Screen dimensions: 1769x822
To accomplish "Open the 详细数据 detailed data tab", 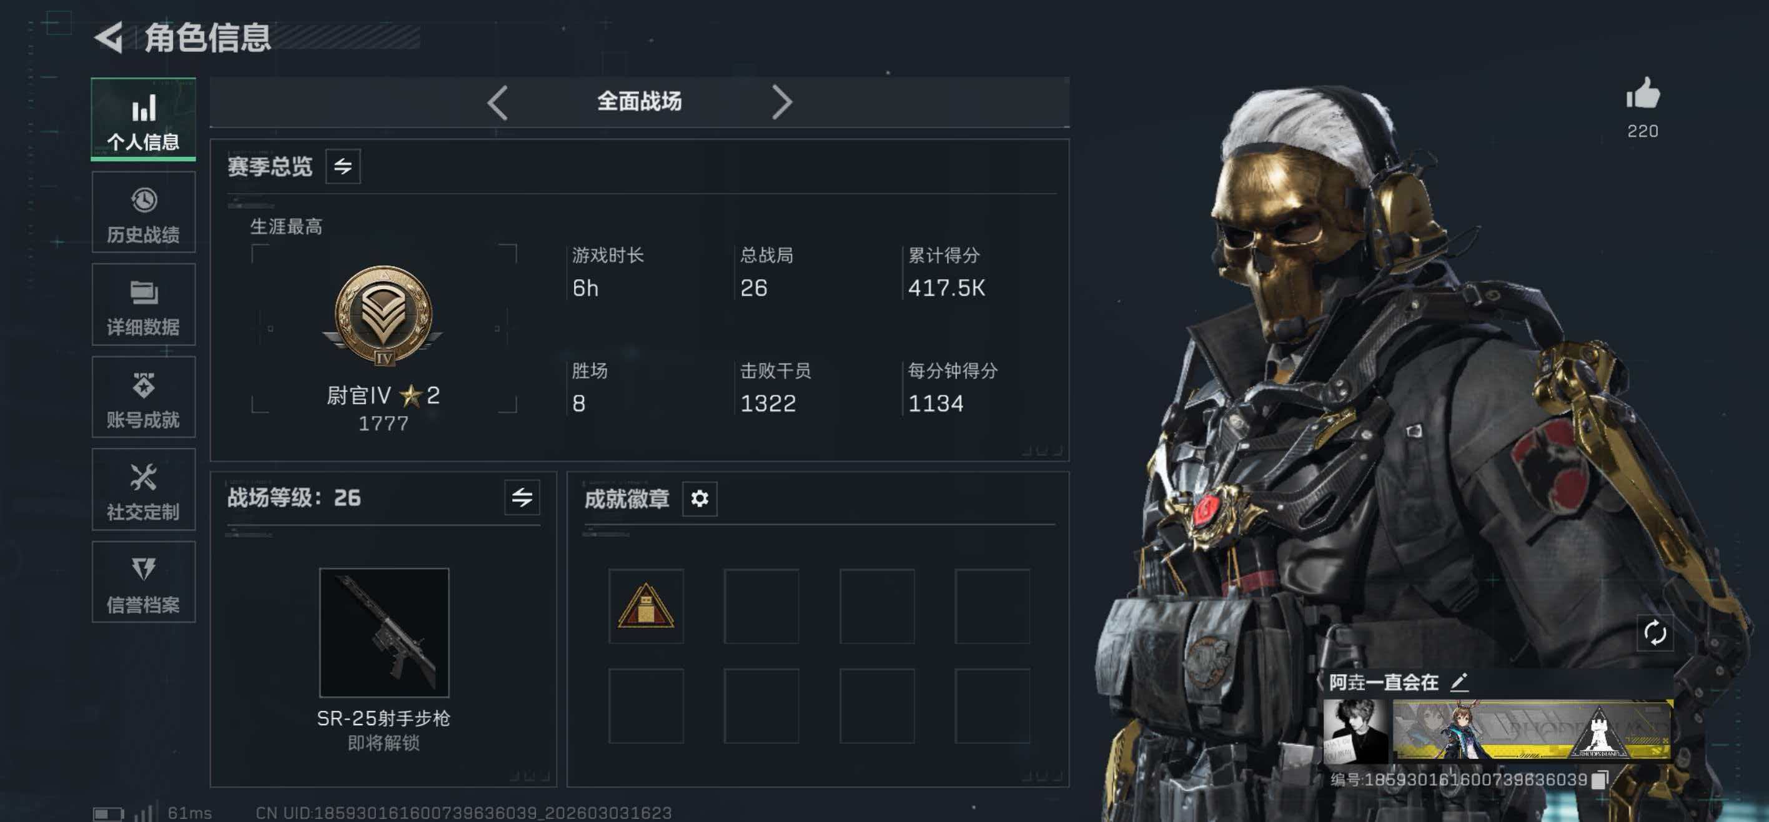I will (x=144, y=305).
